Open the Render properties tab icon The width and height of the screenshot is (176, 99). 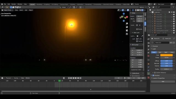(x=148, y=43)
